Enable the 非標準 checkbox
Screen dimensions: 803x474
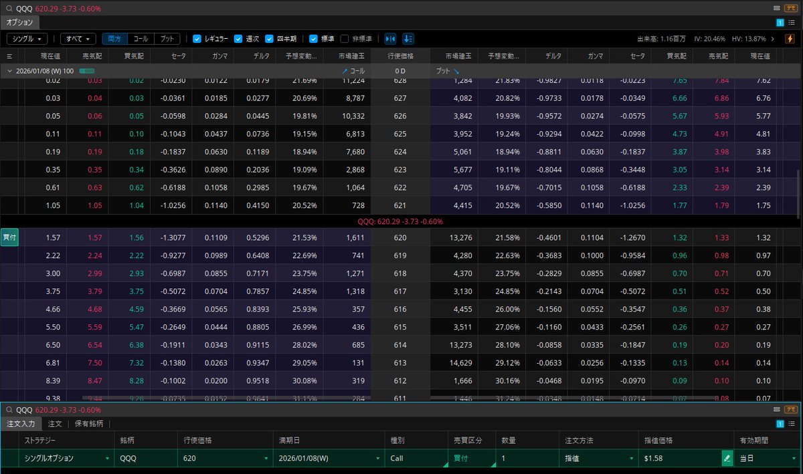click(345, 38)
